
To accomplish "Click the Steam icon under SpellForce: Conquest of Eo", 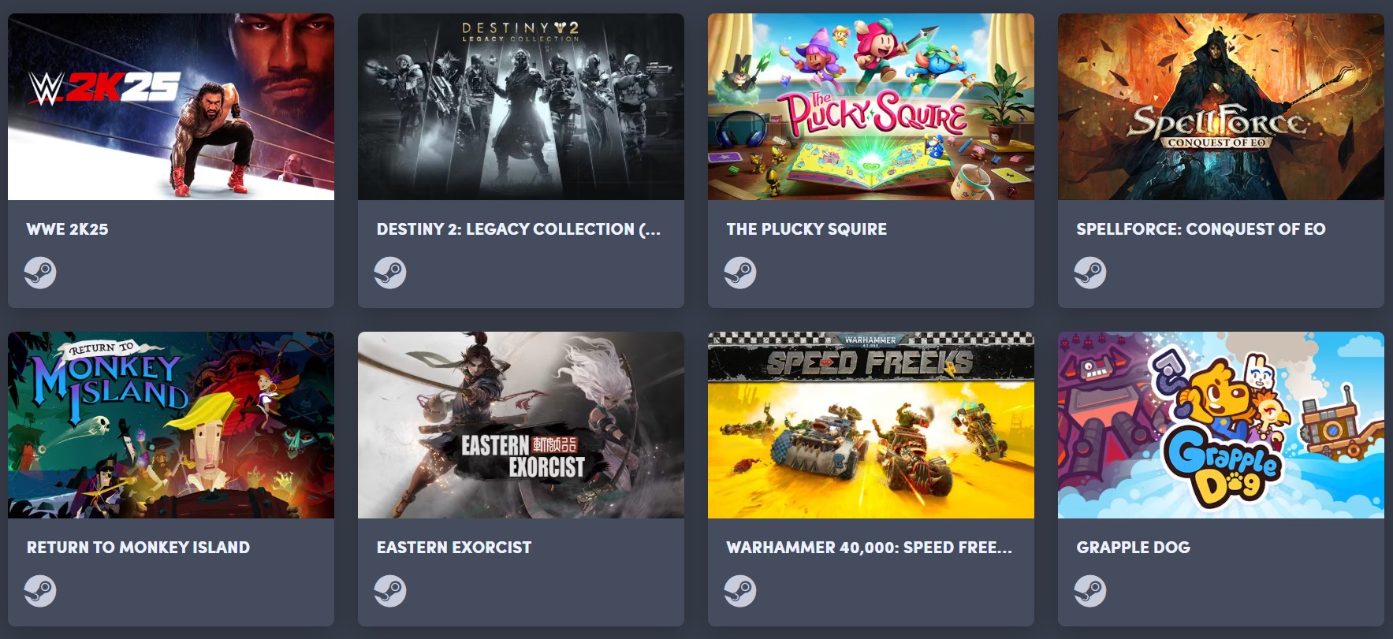I will (1090, 273).
